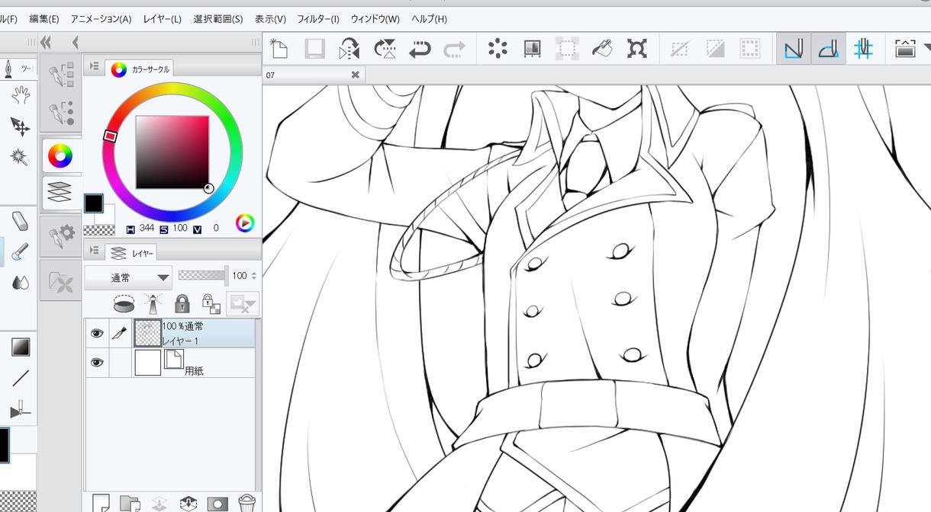Click the Flip vertical rotate icon
The image size is (931, 512).
coord(385,50)
